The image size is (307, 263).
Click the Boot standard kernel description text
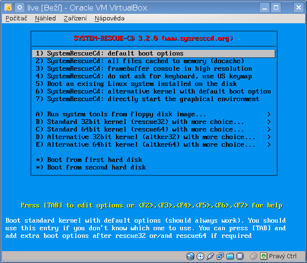pos(145,228)
